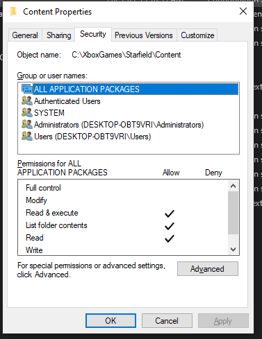Click the permissions list up arrow
Viewport: 262px width, 339px height.
click(234, 186)
